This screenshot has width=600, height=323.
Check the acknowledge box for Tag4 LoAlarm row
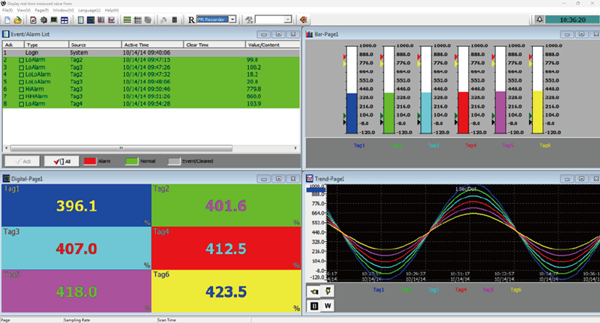tap(22, 104)
